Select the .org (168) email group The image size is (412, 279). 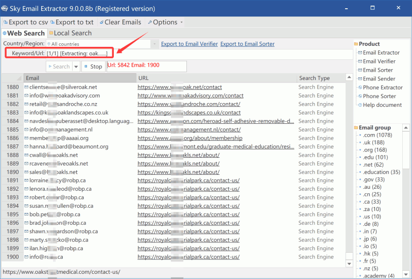pos(375,150)
